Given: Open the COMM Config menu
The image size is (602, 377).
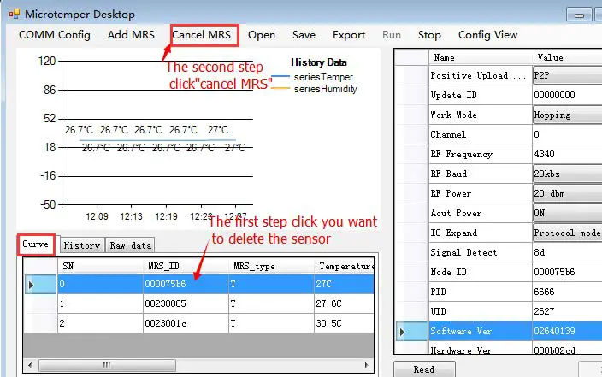Looking at the screenshot, I should [x=55, y=35].
